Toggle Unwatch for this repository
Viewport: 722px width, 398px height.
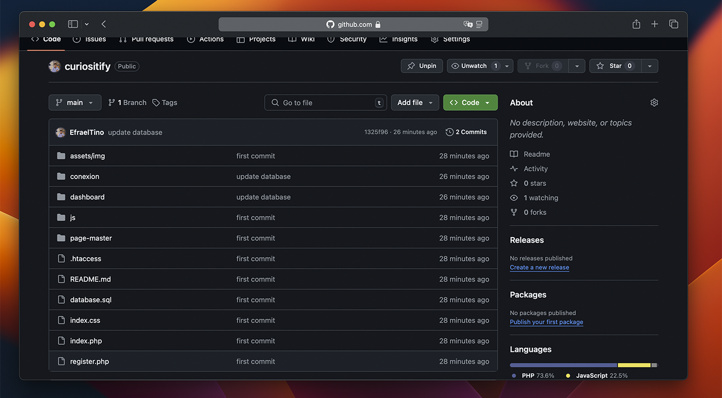coord(474,66)
